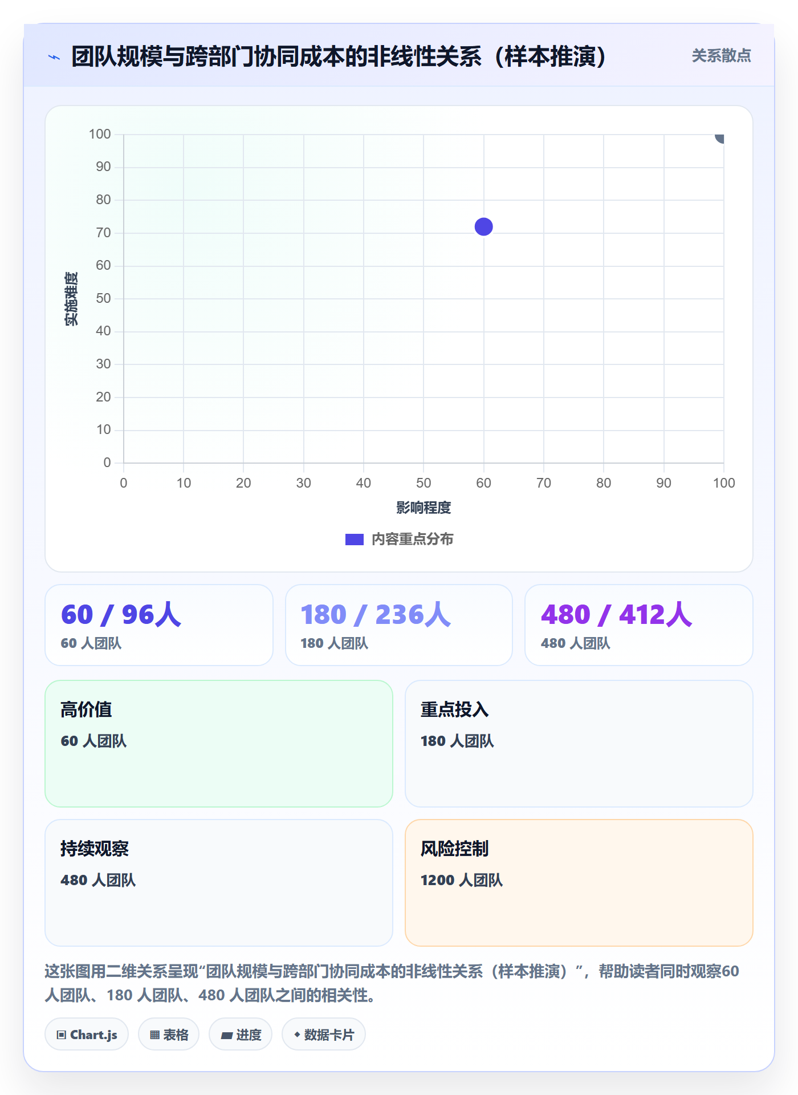The image size is (798, 1095).
Task: Open the "180 / 236人" stat card
Action: point(399,625)
